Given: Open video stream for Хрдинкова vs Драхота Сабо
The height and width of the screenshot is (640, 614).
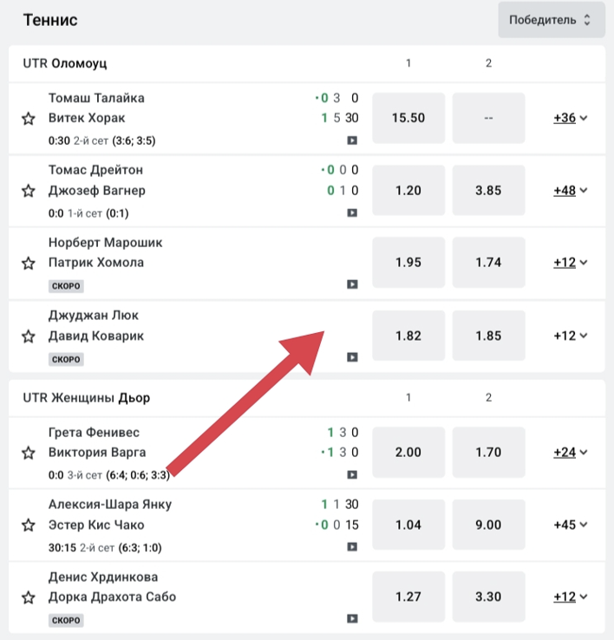Looking at the screenshot, I should point(352,618).
